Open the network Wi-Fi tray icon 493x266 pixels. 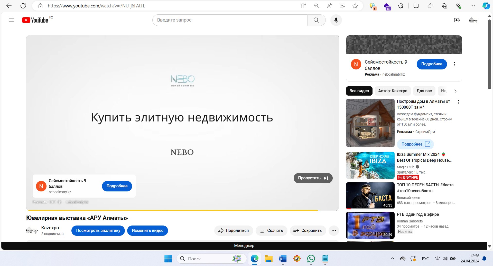437,259
